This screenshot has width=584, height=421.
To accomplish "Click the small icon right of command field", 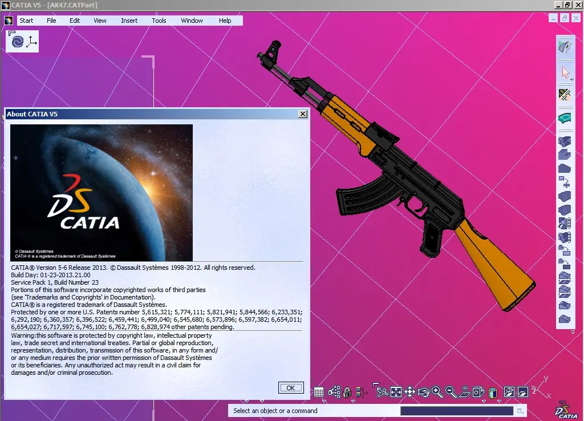I will click(520, 411).
